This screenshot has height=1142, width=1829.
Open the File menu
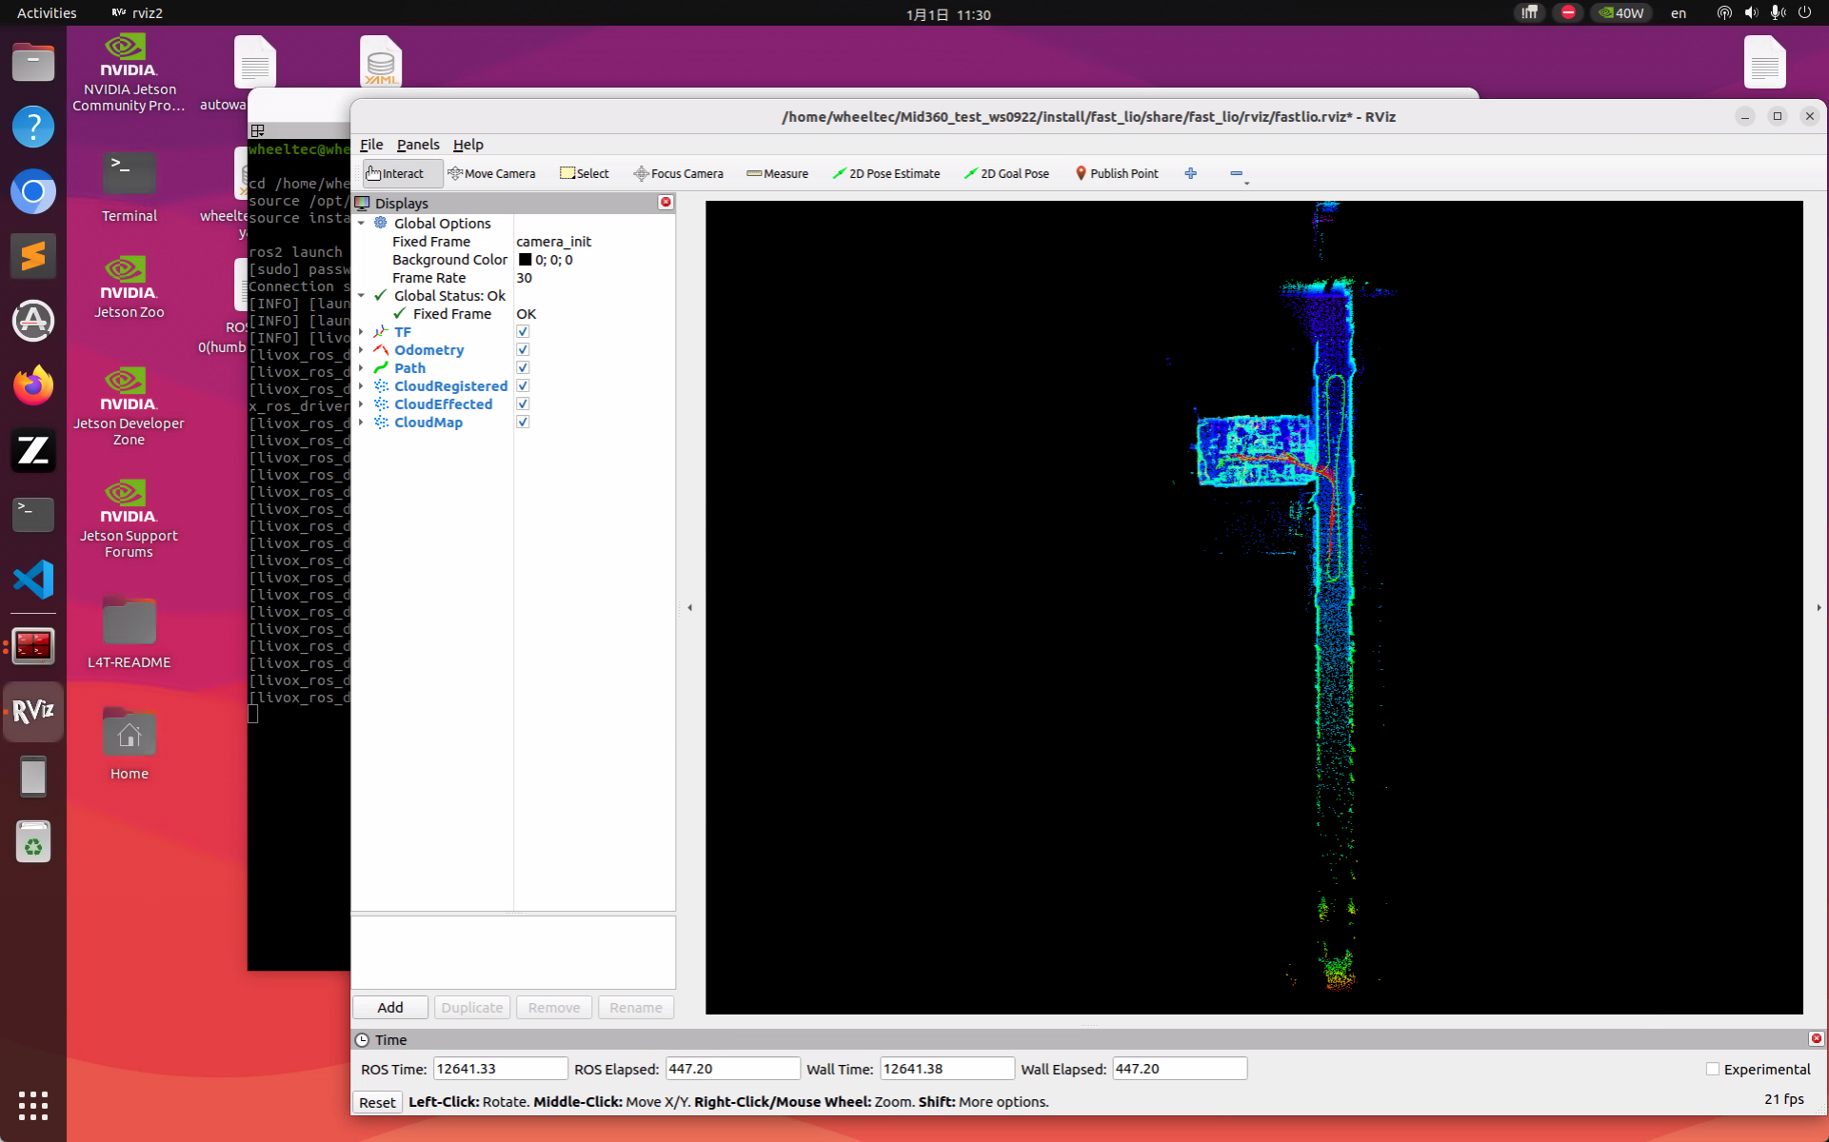click(371, 144)
